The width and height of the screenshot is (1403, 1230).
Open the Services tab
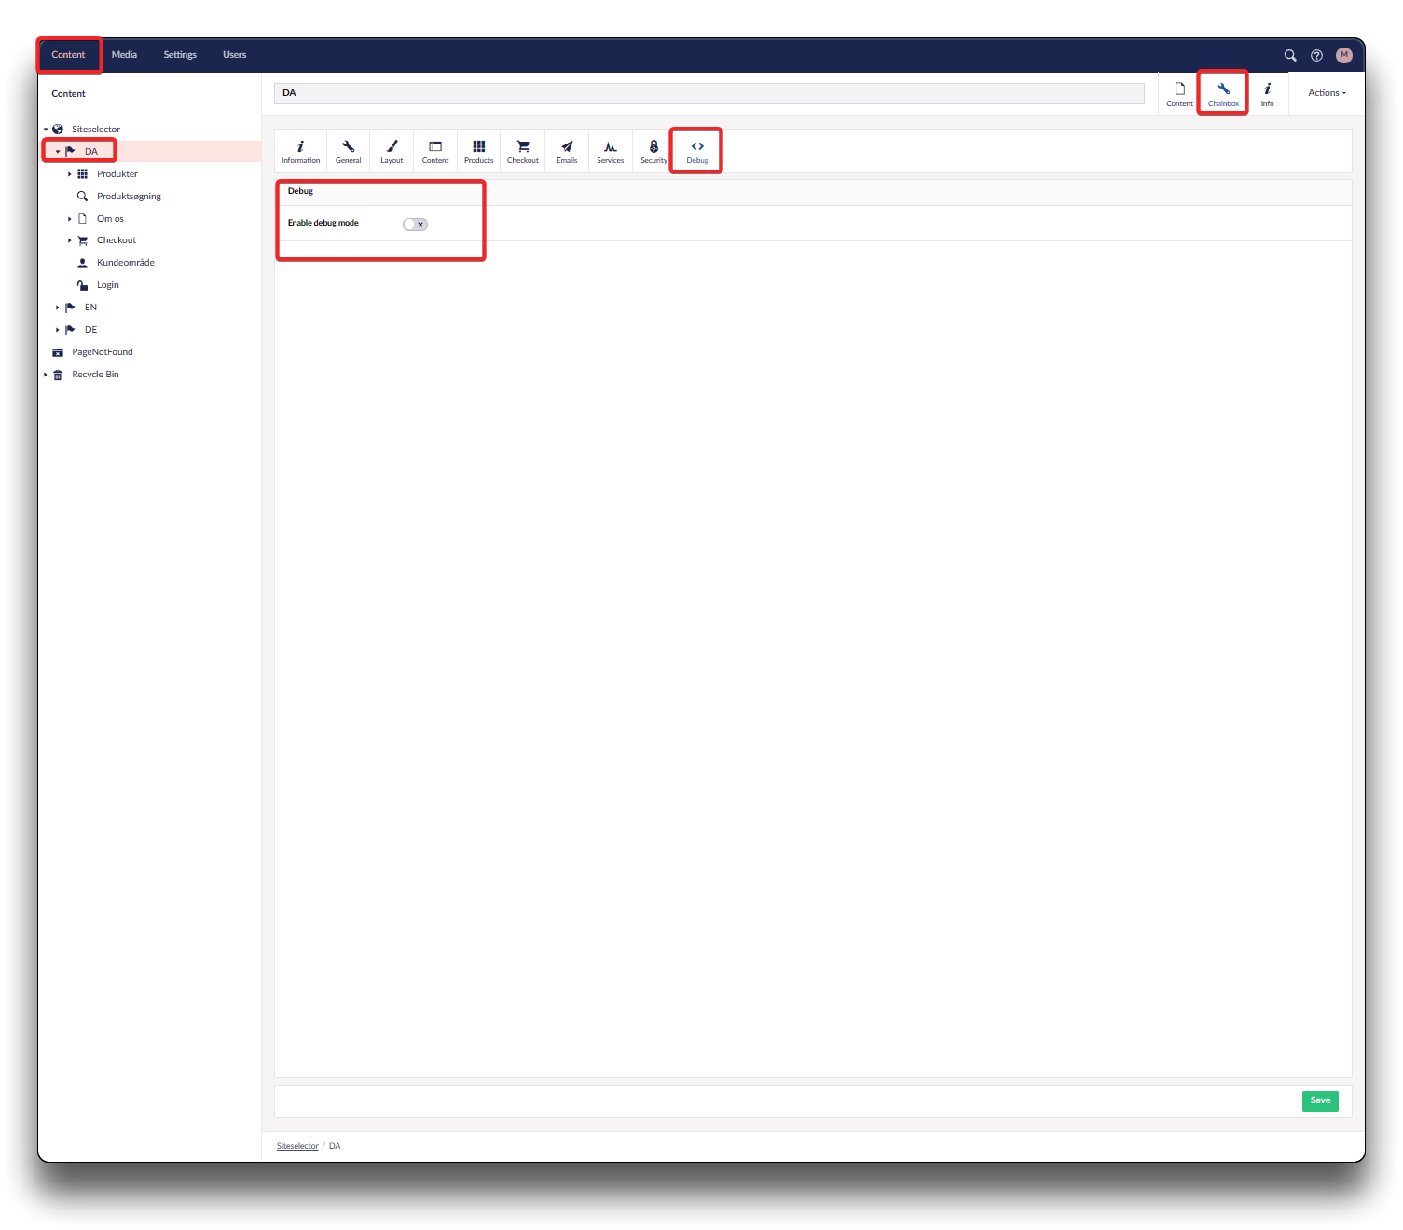click(x=611, y=151)
